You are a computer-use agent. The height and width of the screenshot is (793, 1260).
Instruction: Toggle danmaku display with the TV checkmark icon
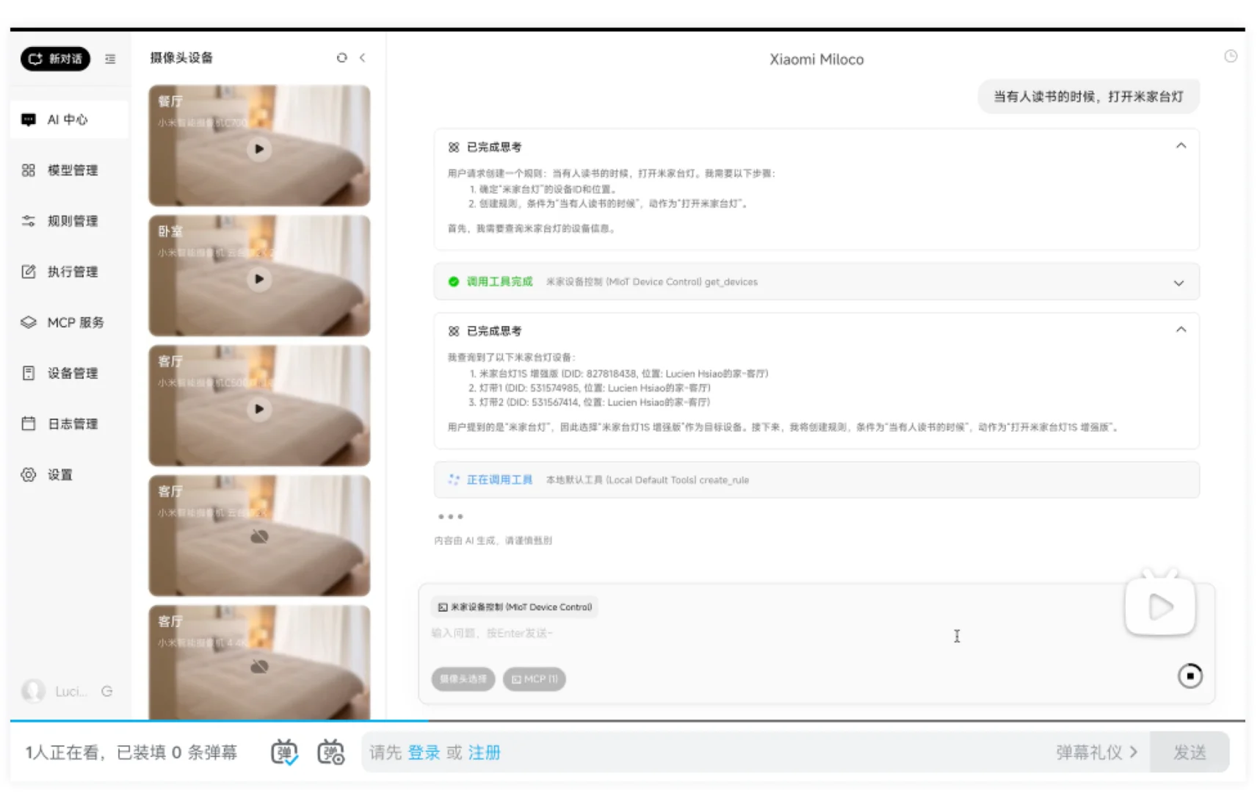(x=284, y=751)
